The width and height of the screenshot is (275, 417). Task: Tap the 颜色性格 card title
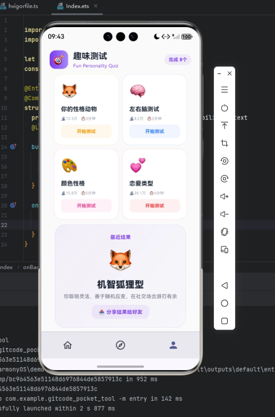click(73, 183)
